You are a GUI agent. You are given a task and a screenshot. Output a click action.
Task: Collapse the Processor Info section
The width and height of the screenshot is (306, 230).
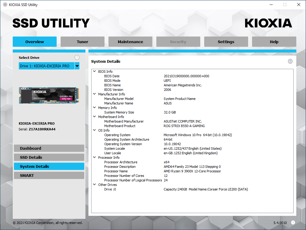point(95,157)
